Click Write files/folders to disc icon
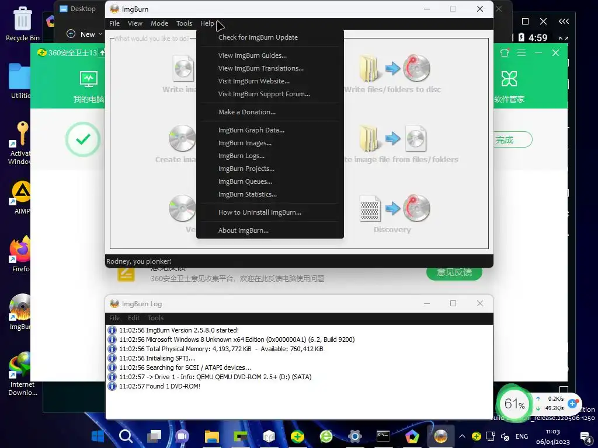 tap(395, 69)
